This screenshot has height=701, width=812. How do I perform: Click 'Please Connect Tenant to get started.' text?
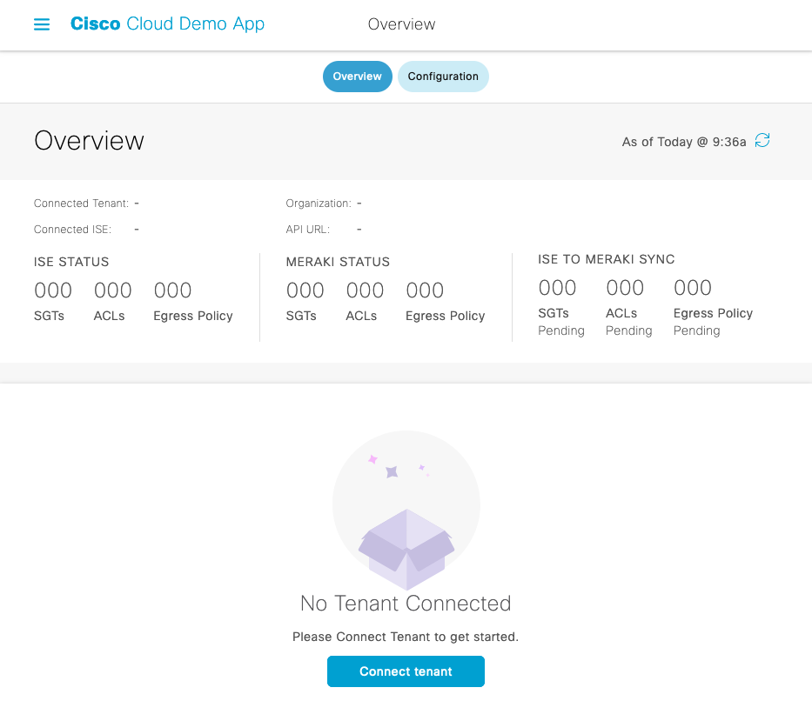(x=406, y=637)
